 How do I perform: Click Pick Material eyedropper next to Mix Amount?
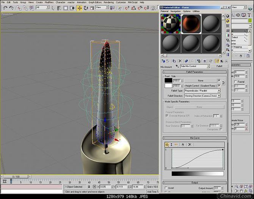click(x=177, y=66)
